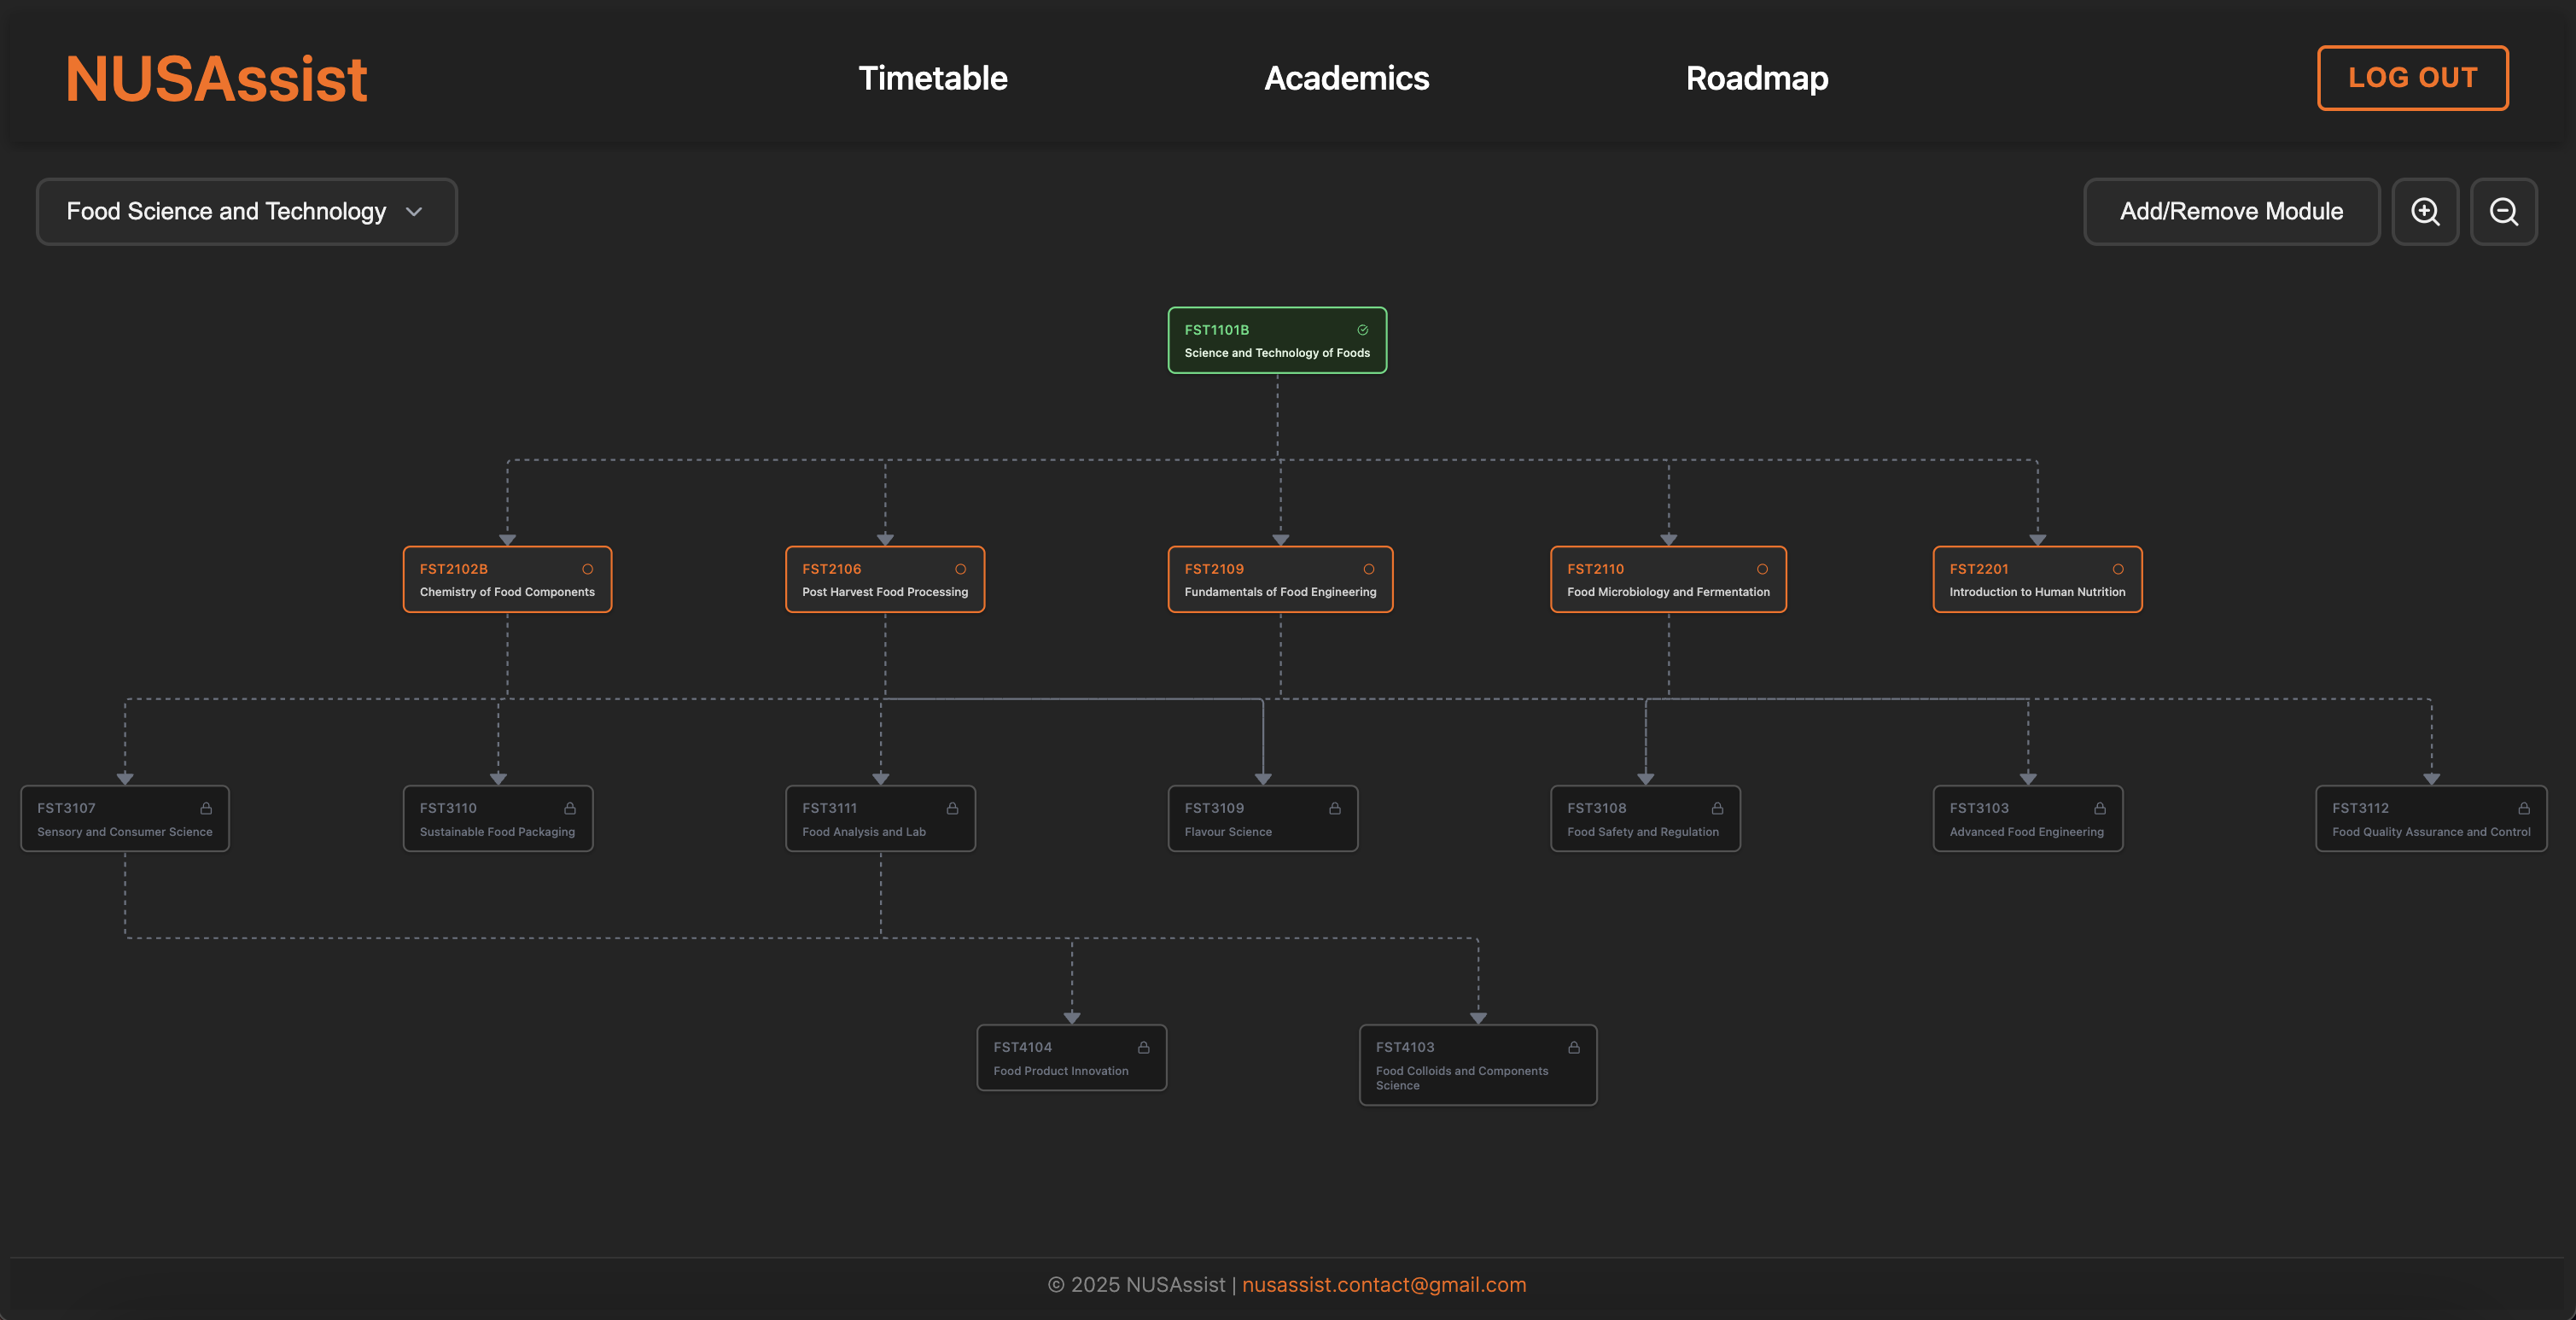Click the status circle on FST2109
Image resolution: width=2576 pixels, height=1320 pixels.
1369,569
